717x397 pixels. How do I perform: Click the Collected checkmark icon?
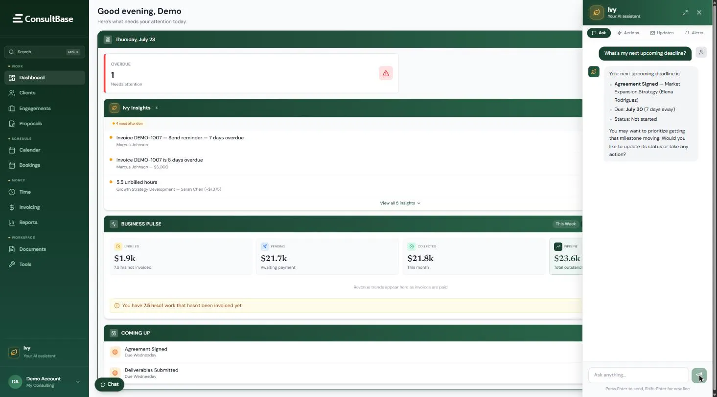click(x=411, y=246)
